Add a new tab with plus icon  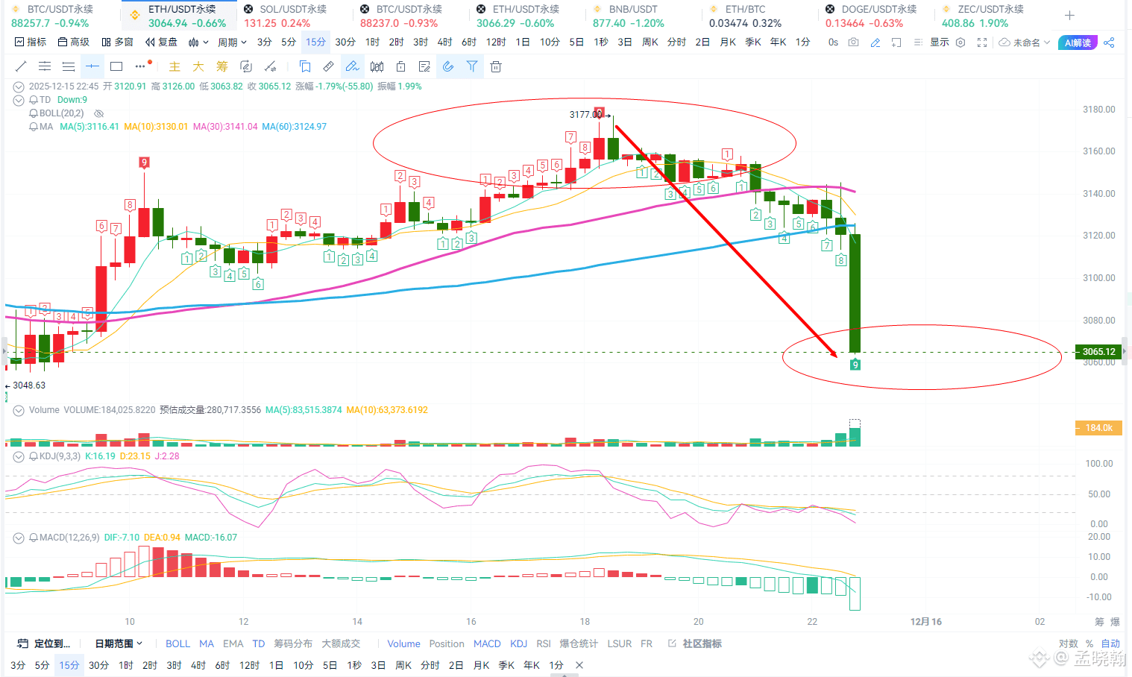pos(1069,16)
